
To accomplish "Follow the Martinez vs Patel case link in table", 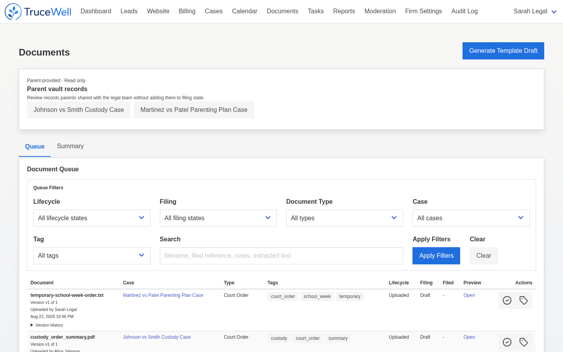I will coord(163,295).
